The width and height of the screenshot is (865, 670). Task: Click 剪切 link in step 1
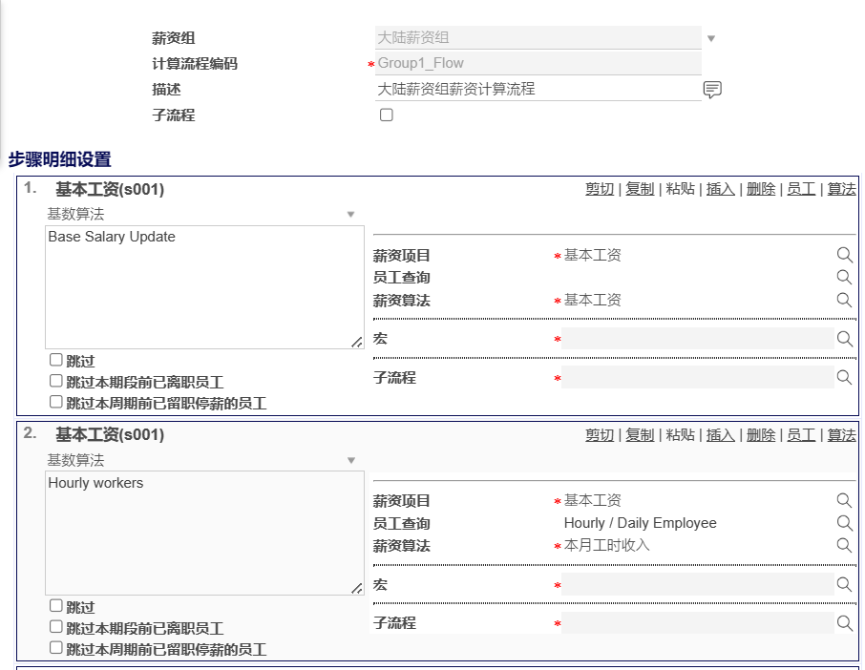pos(600,189)
